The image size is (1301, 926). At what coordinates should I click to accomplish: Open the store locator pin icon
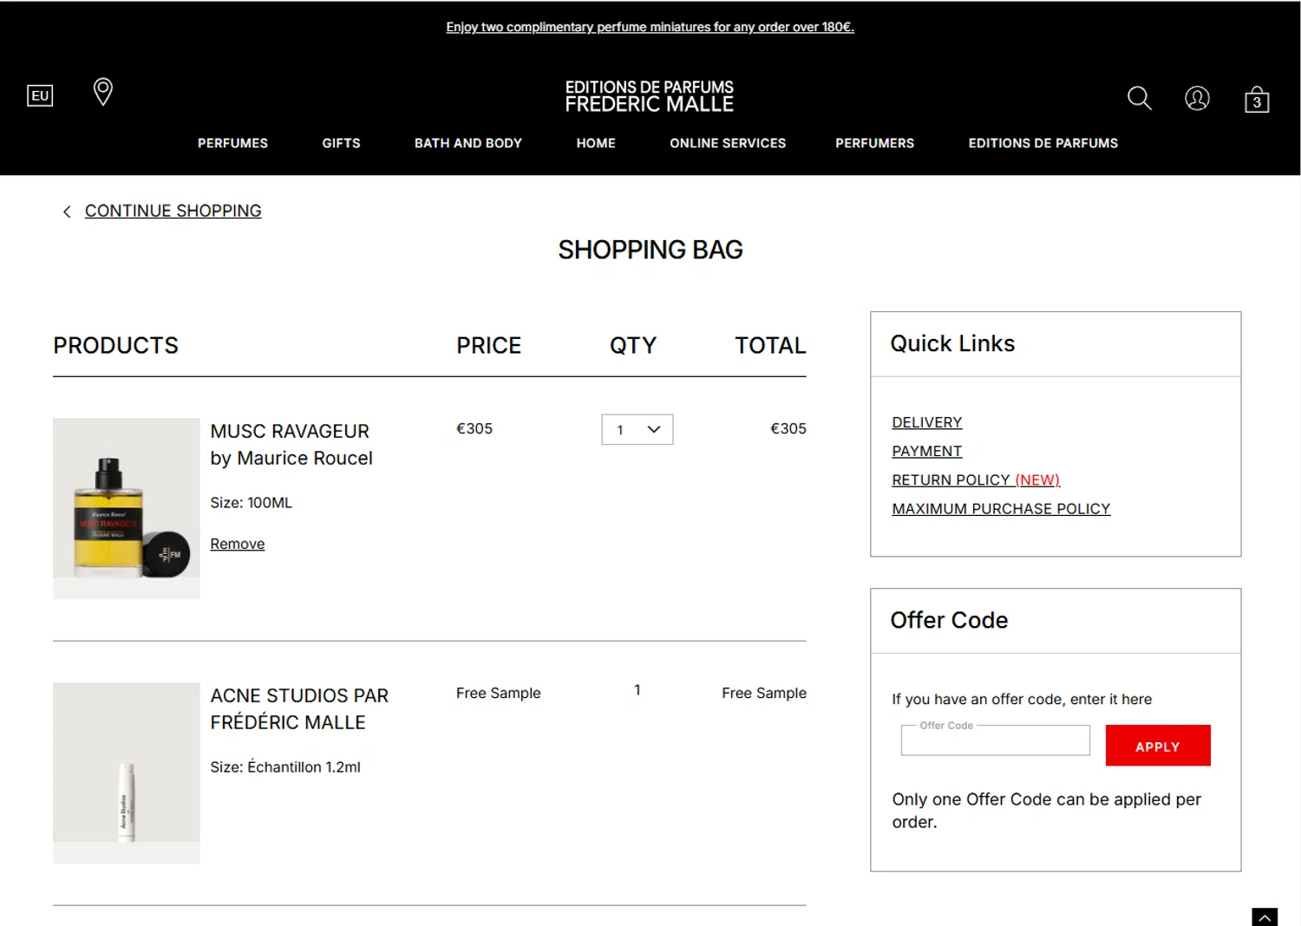102,92
